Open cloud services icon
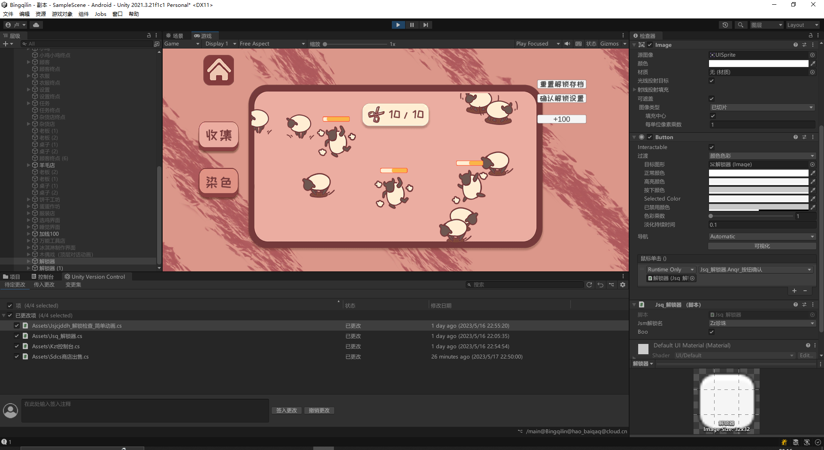This screenshot has width=824, height=450. click(36, 25)
